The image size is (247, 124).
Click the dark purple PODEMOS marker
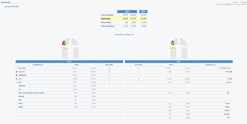pos(16,75)
